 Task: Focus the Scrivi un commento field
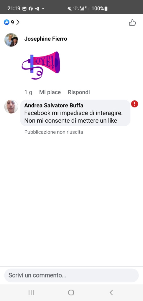pyautogui.click(x=71, y=275)
